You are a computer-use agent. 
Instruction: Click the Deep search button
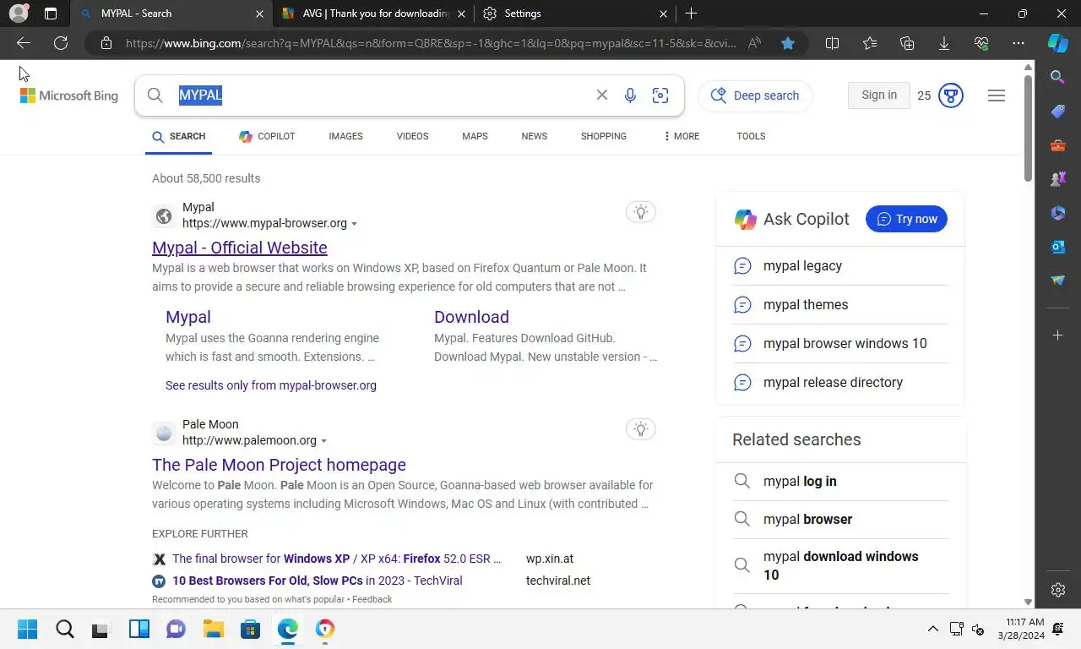(x=755, y=95)
